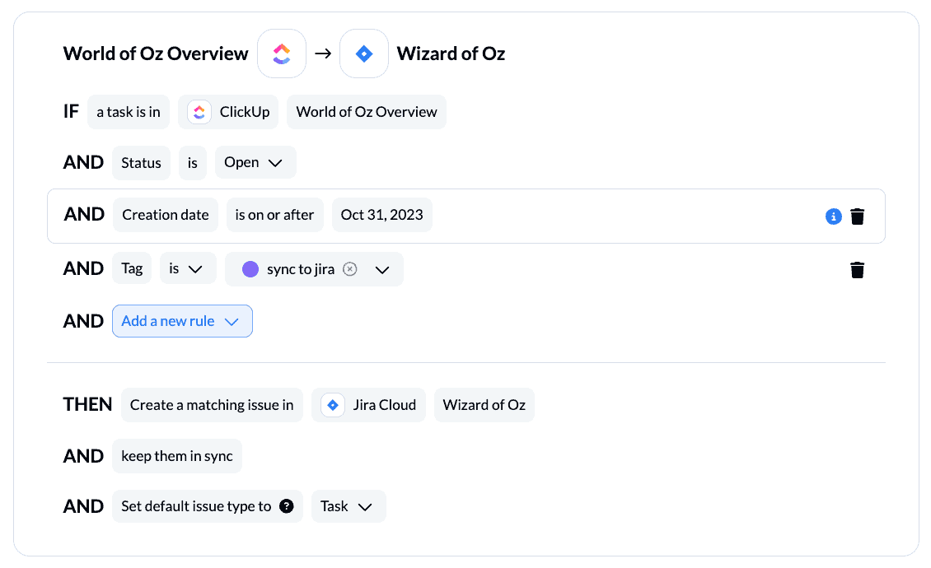Click the Oct 31, 2023 date field
Viewport: 931px width, 568px height.
coord(381,215)
